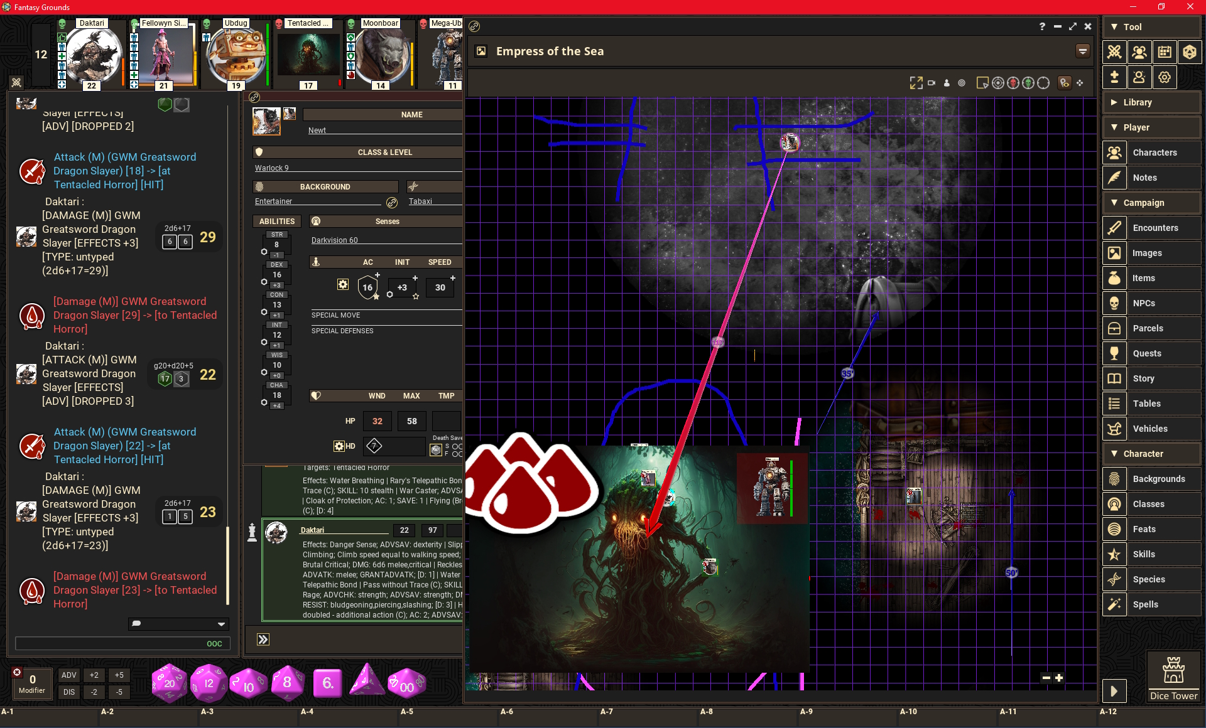Click the person token icon in map toolbar
The width and height of the screenshot is (1206, 728).
947,83
